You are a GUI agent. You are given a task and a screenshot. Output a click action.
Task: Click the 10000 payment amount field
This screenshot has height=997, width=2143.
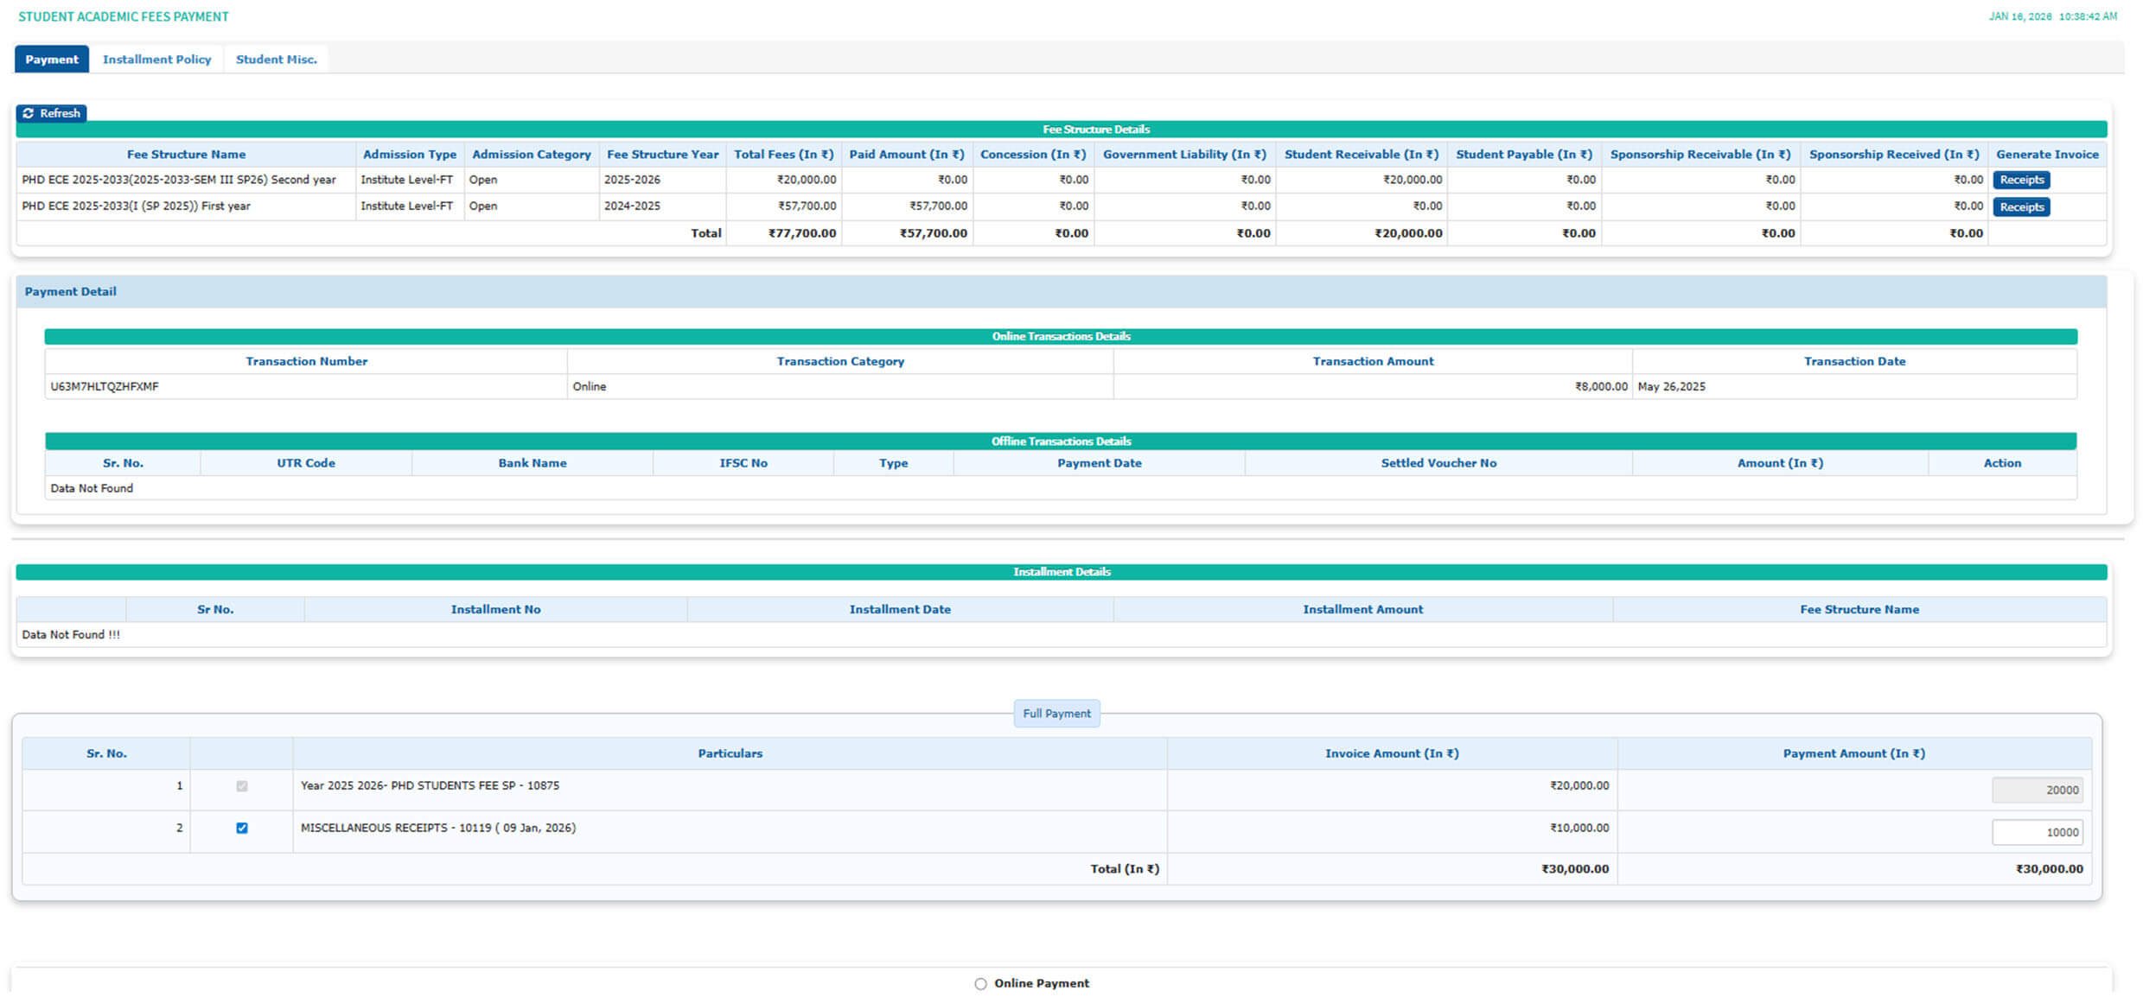(x=2036, y=832)
